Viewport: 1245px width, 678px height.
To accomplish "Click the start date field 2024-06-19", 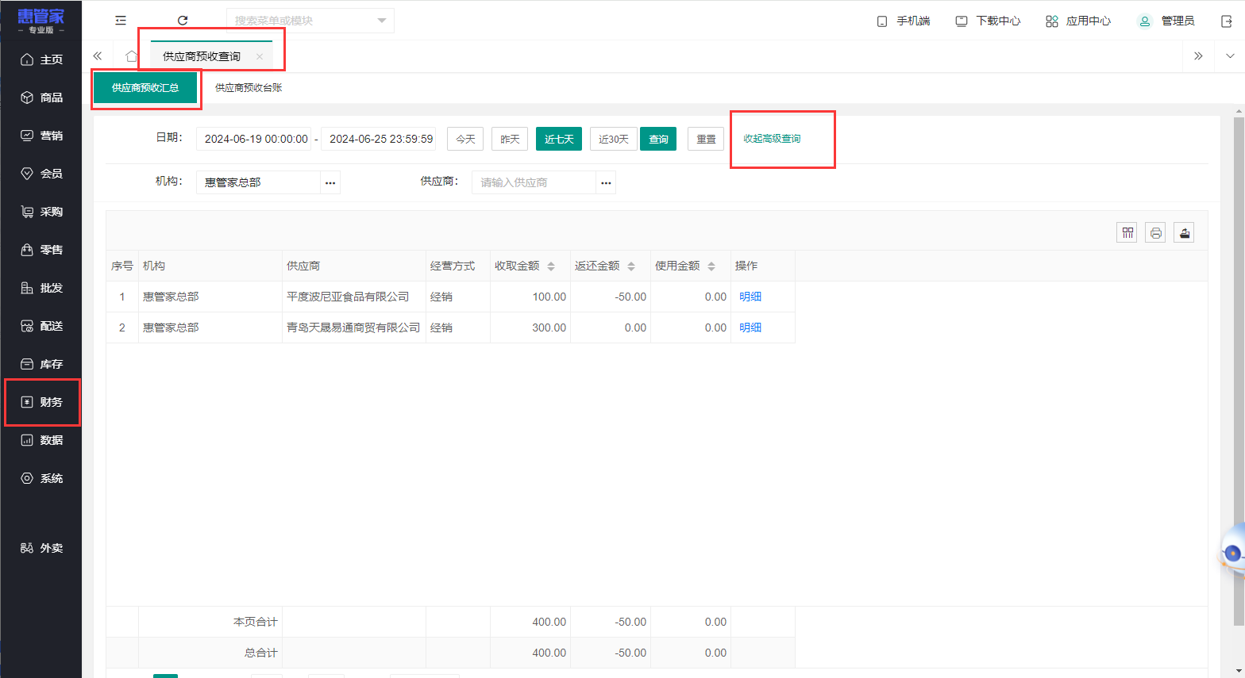I will (x=256, y=139).
